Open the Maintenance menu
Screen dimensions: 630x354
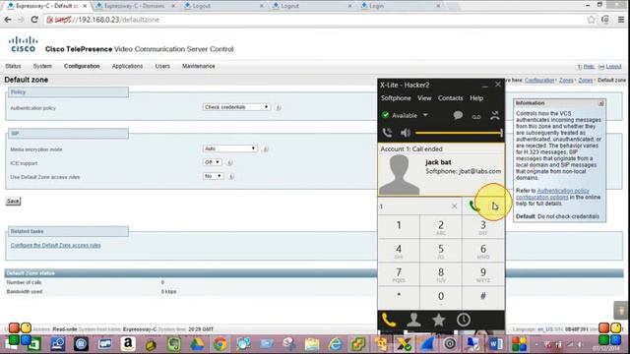(x=199, y=66)
